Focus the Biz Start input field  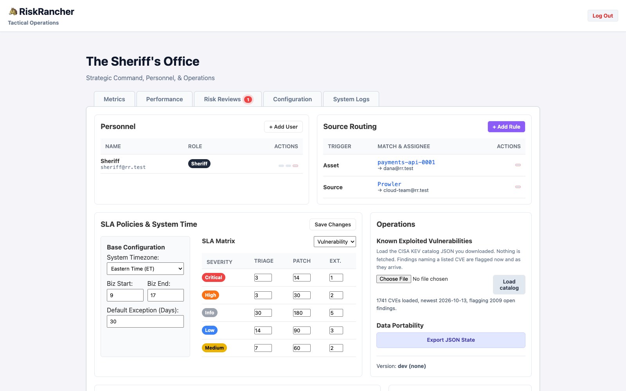125,295
